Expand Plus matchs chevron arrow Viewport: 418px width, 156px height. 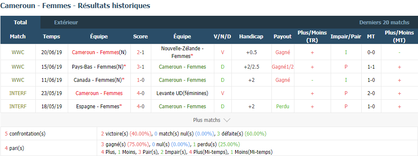click(227, 120)
